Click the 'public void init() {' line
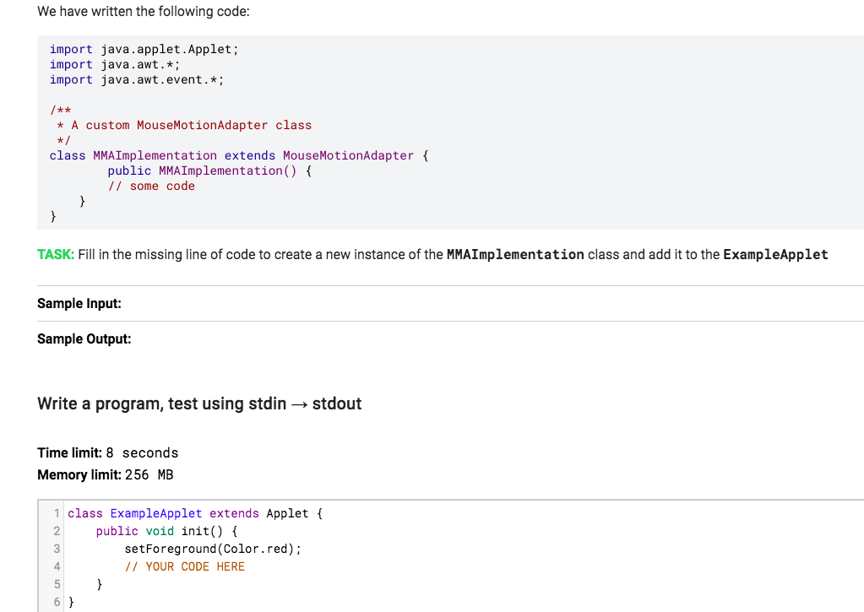 click(167, 532)
